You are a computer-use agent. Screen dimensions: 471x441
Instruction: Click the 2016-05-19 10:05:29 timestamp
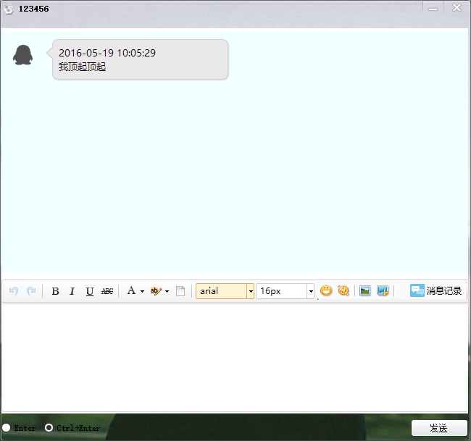107,53
